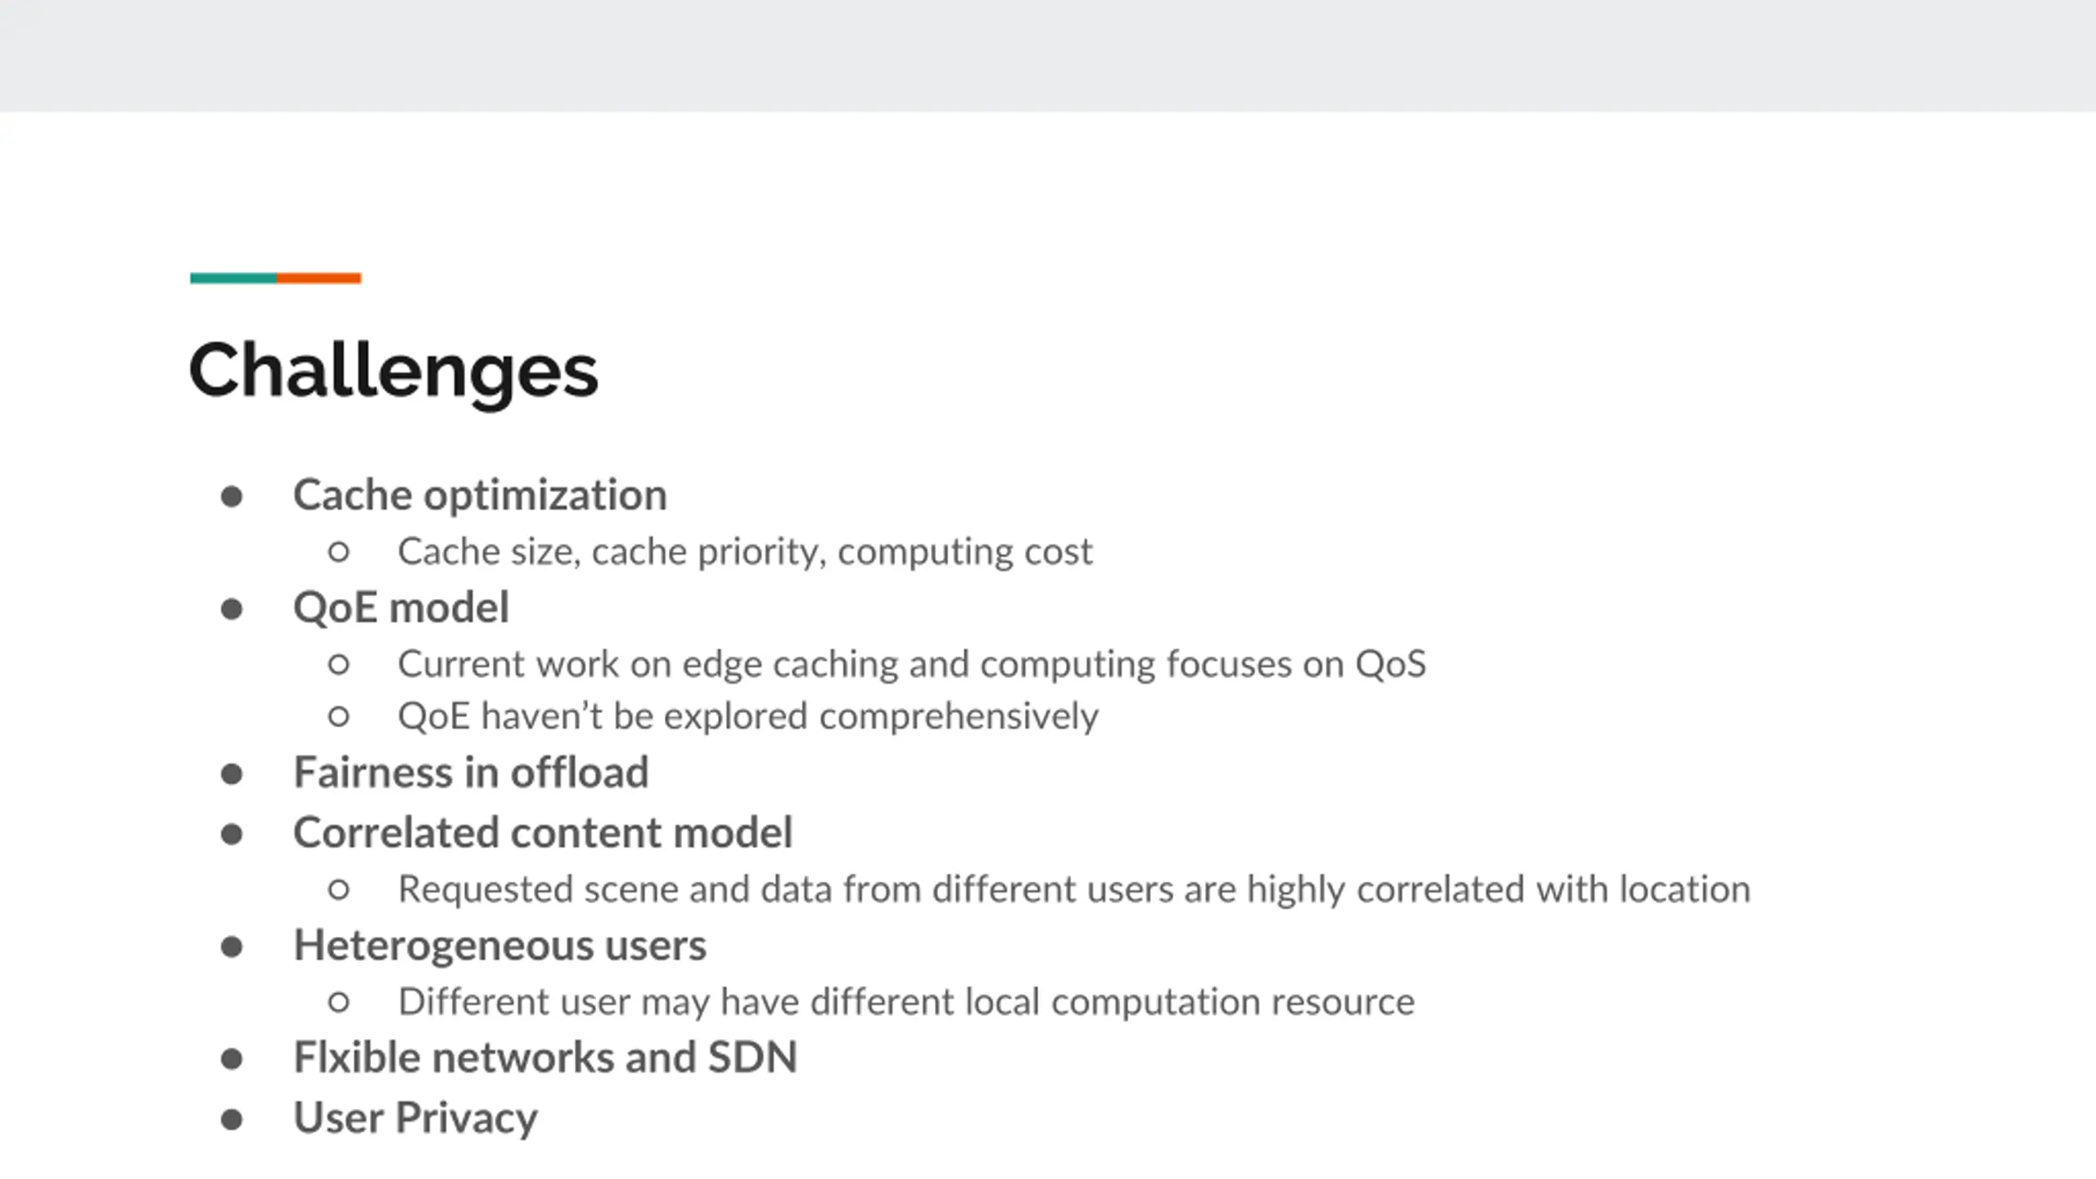Select the Heterogeneous users heading
2096x1179 pixels.
(x=499, y=946)
